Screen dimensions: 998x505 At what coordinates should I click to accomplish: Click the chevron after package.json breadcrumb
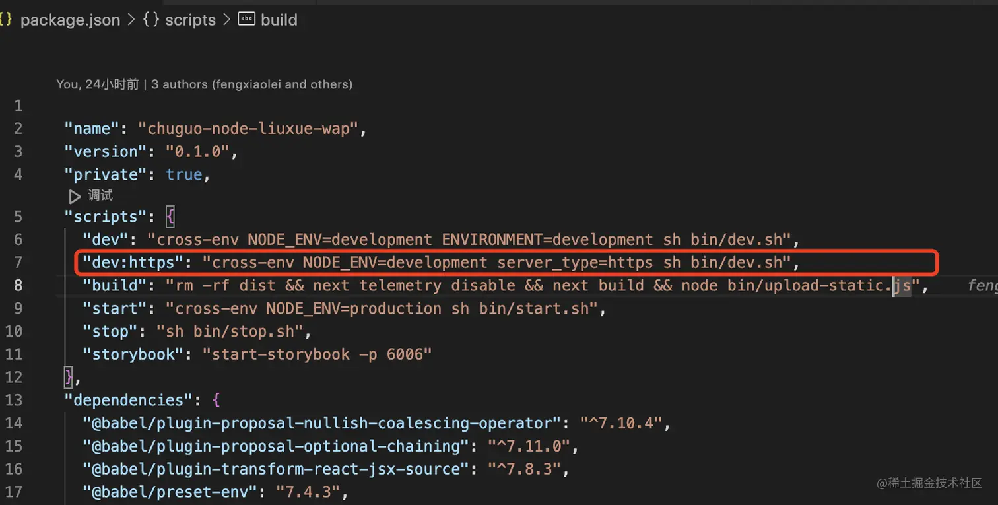(131, 20)
